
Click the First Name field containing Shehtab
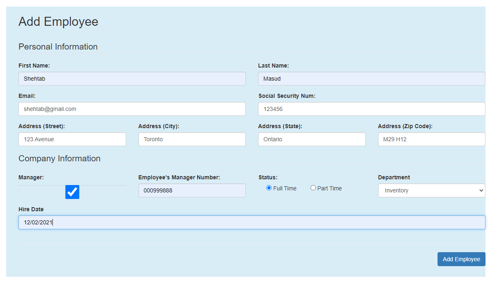132,78
